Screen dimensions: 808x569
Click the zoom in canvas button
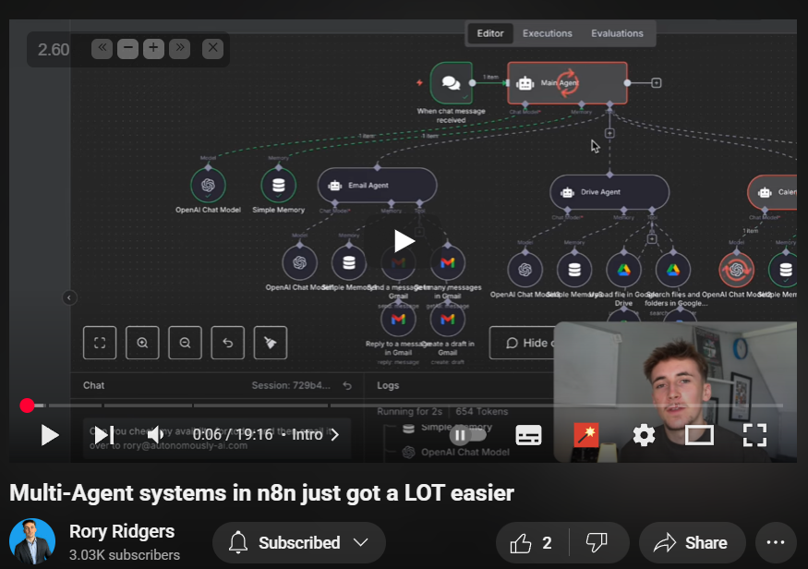coord(143,343)
